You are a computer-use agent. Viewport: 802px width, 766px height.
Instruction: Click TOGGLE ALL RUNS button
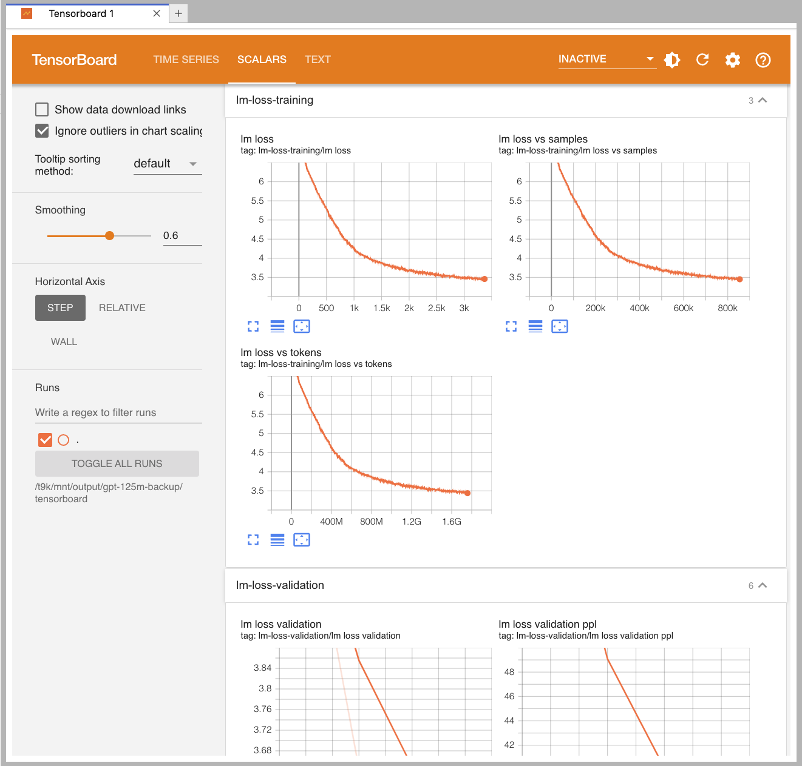(117, 463)
